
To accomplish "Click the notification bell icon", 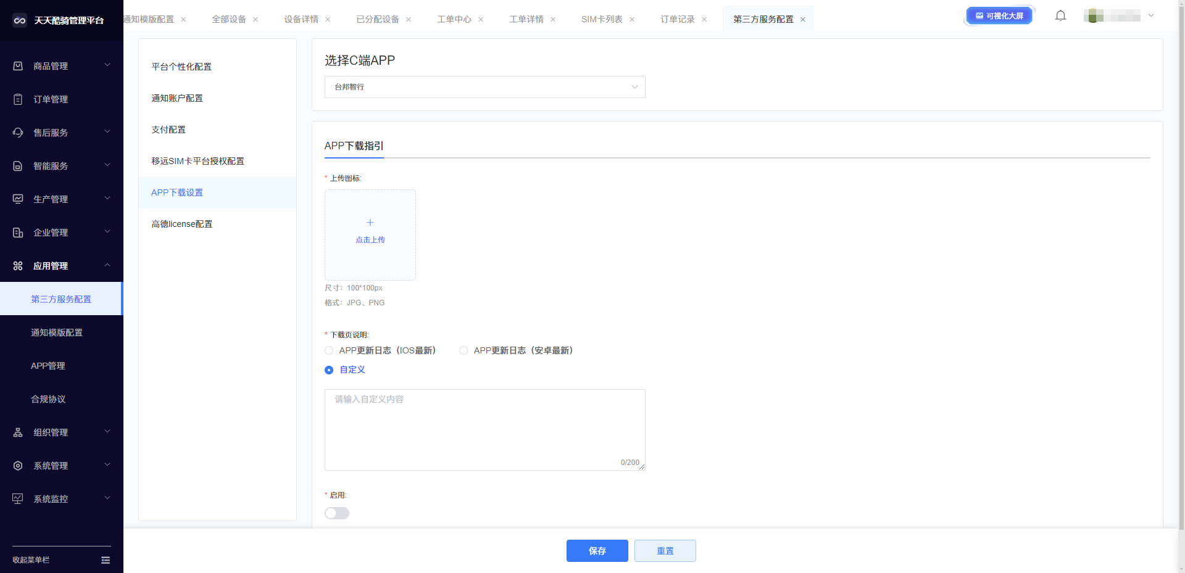I will click(1060, 16).
